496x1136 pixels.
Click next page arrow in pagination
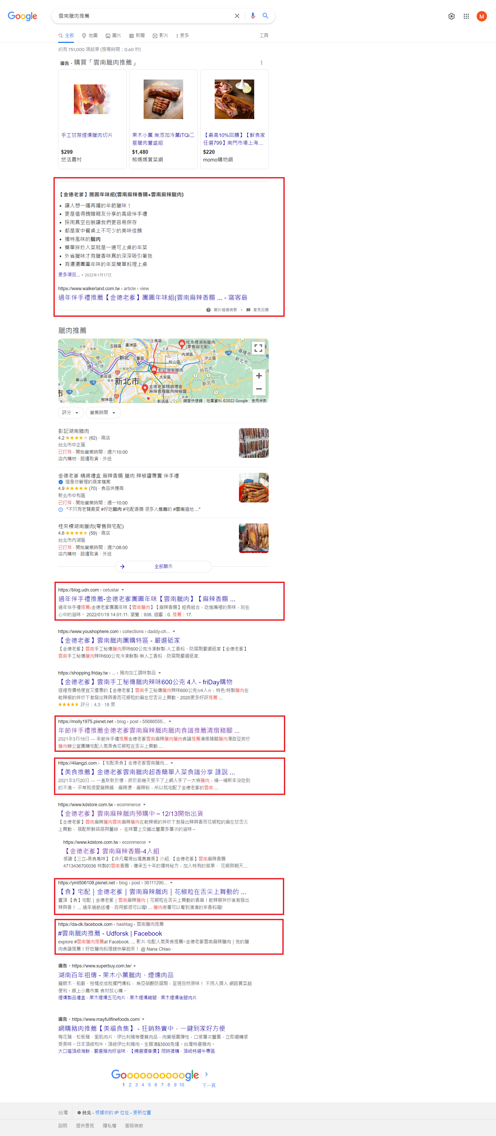(x=206, y=1074)
